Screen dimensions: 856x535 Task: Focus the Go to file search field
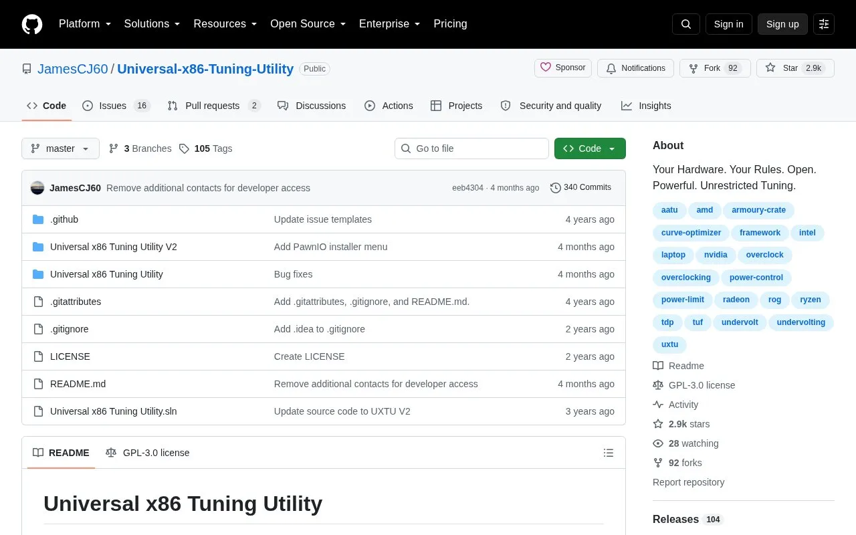click(471, 148)
